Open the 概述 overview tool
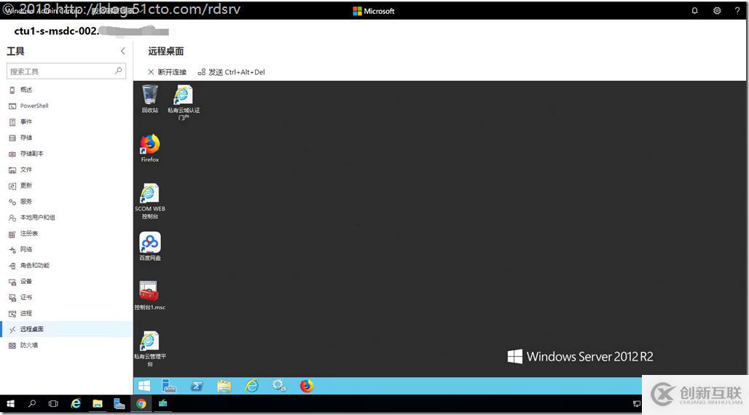749x415 pixels. click(26, 90)
